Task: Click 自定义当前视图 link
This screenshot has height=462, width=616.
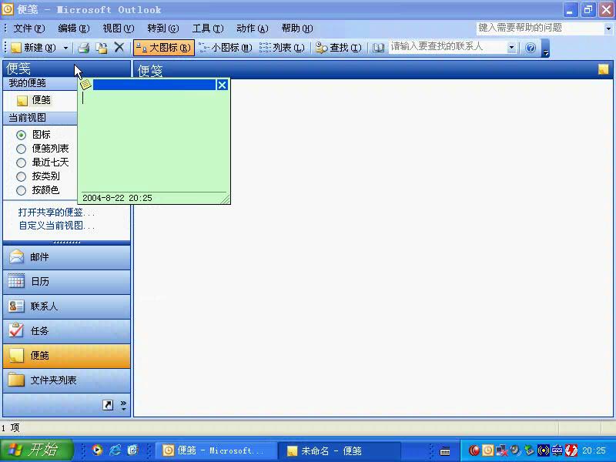Action: (x=56, y=226)
